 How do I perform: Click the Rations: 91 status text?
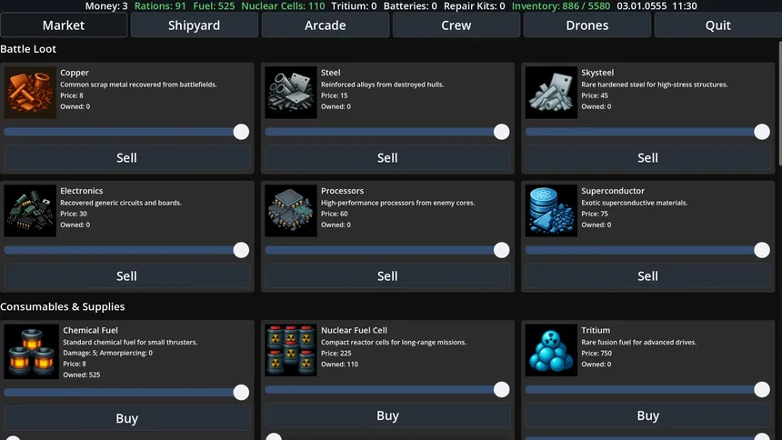[x=160, y=6]
